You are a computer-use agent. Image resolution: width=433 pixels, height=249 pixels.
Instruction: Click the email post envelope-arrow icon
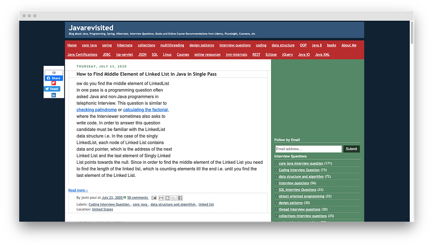click(x=154, y=198)
